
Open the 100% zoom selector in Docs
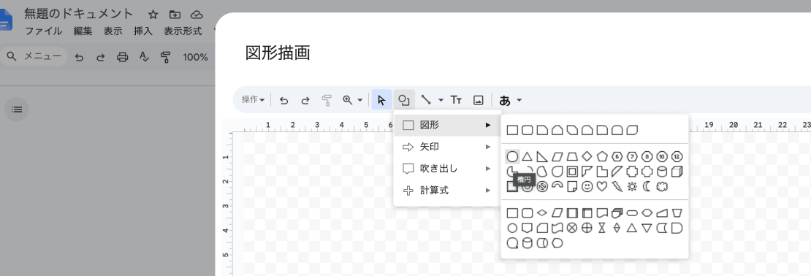click(196, 57)
